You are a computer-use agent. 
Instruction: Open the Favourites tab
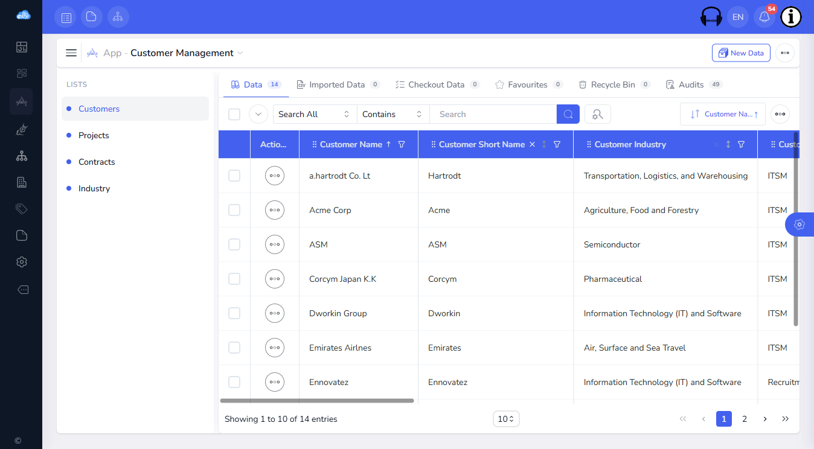(529, 84)
